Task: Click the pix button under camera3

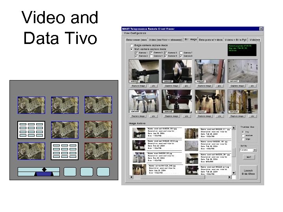Action: point(219,86)
